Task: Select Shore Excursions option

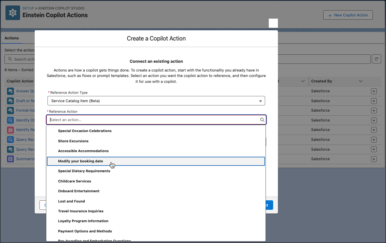Action: click(x=156, y=141)
